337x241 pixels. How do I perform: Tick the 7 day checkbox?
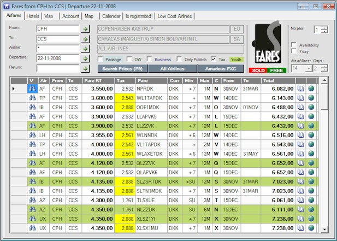tap(294, 51)
